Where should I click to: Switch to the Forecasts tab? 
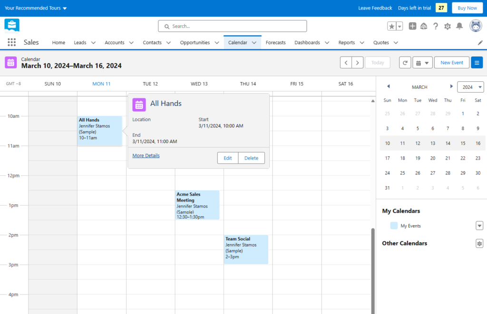point(275,42)
